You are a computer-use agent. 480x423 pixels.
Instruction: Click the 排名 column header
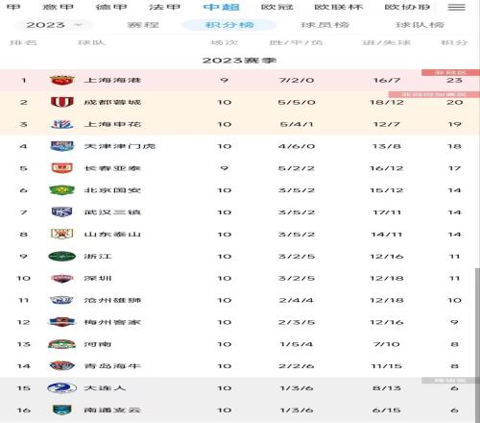(23, 42)
